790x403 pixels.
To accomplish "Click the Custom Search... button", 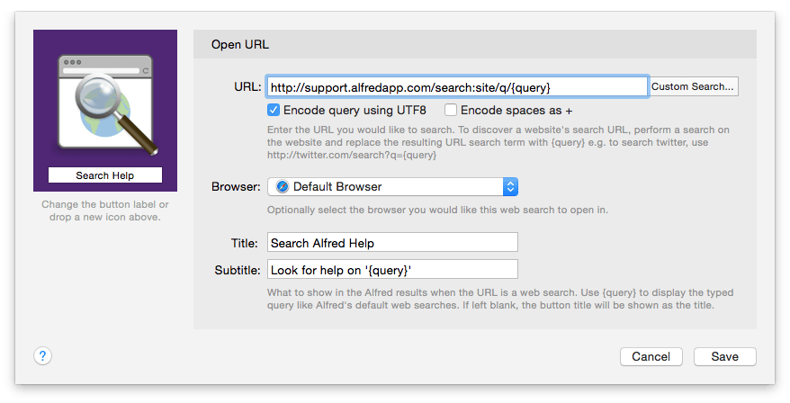I will tap(693, 86).
